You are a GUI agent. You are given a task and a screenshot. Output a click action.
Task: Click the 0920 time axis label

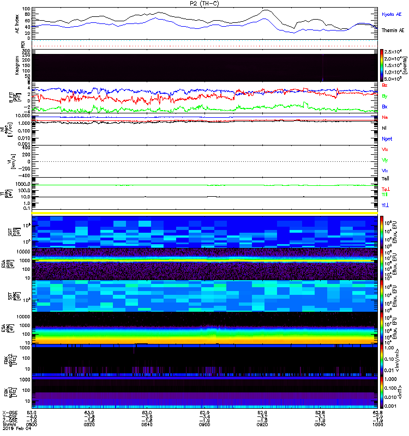pos(262,425)
